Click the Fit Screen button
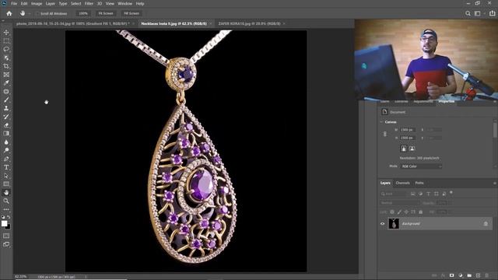The width and height of the screenshot is (498, 280). click(106, 13)
